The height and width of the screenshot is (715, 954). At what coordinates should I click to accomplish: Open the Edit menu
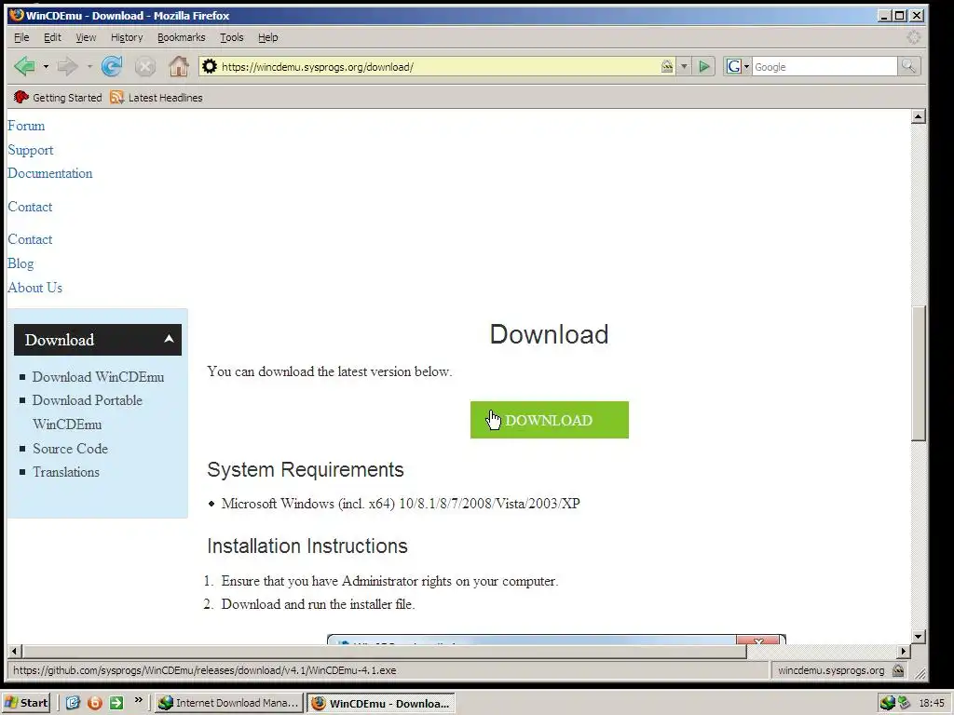pos(52,37)
